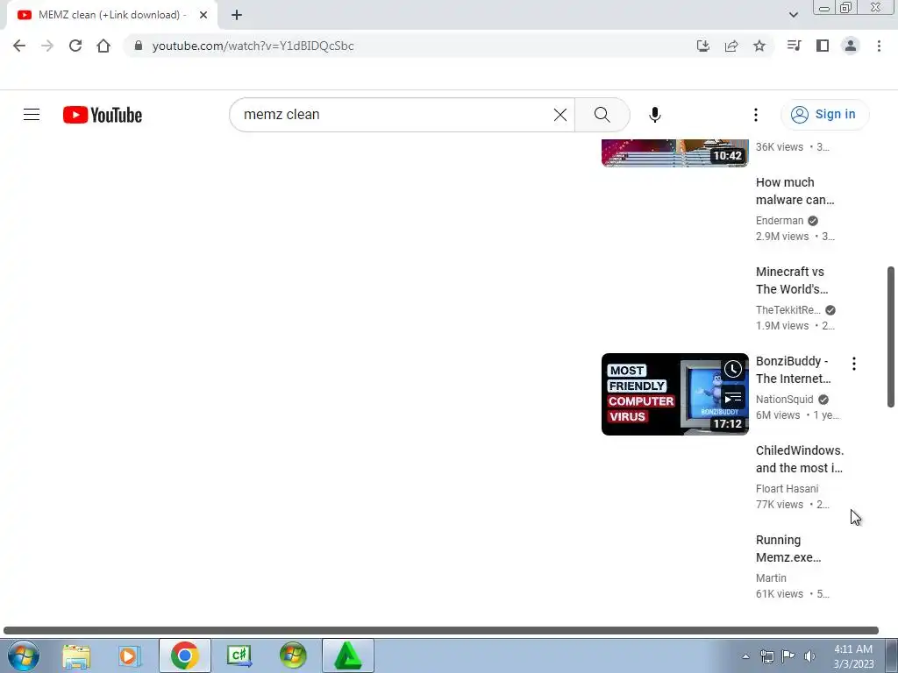The width and height of the screenshot is (898, 673).
Task: Click the '2.9M views' text
Action: pyautogui.click(x=782, y=237)
